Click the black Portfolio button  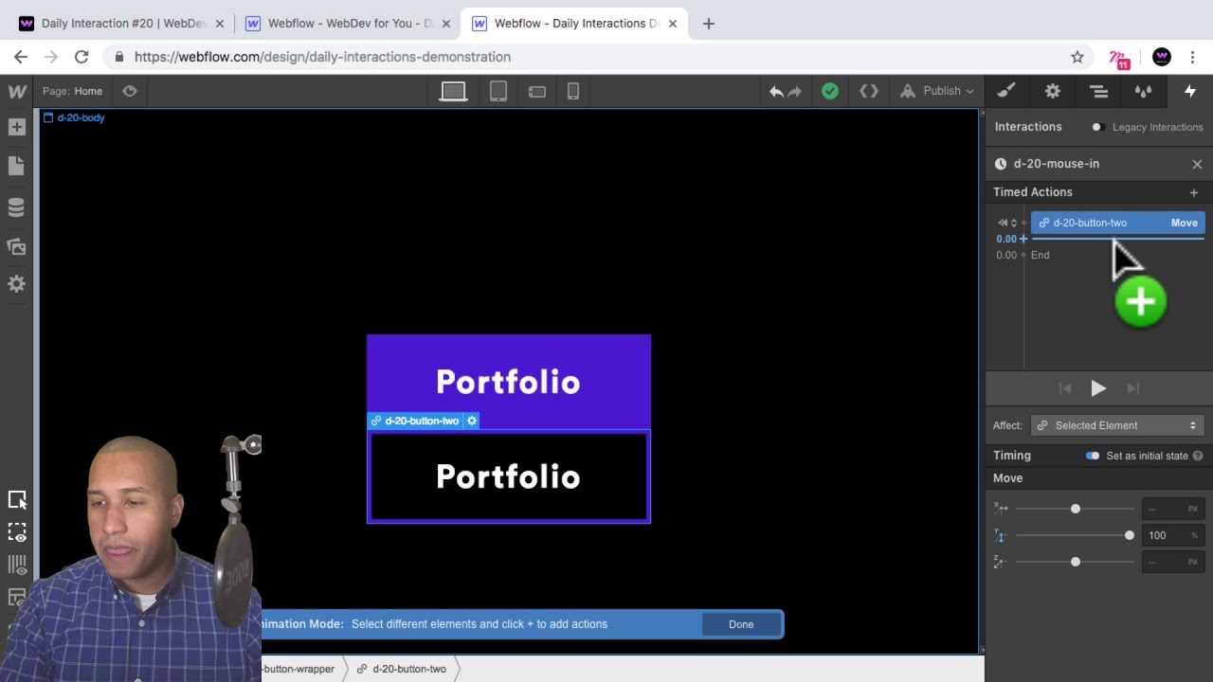tap(508, 476)
